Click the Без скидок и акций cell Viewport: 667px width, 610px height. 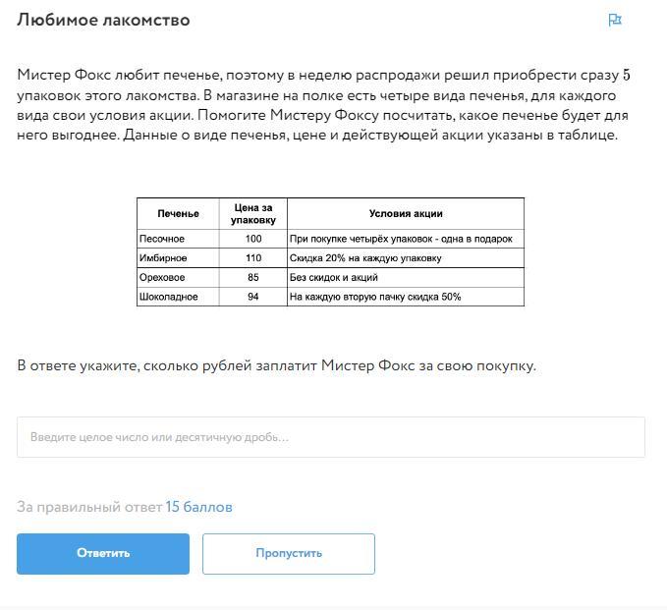[405, 277]
